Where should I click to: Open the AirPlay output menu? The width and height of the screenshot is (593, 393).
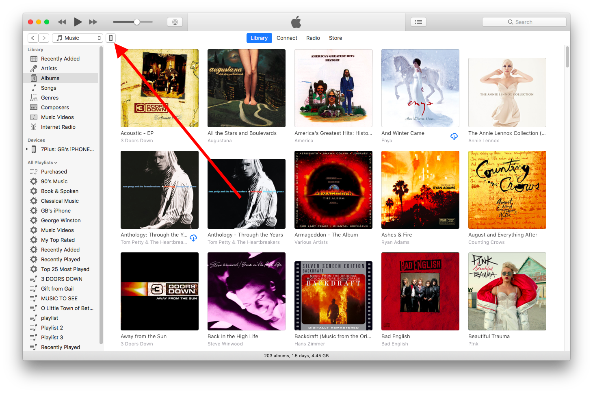pos(175,22)
